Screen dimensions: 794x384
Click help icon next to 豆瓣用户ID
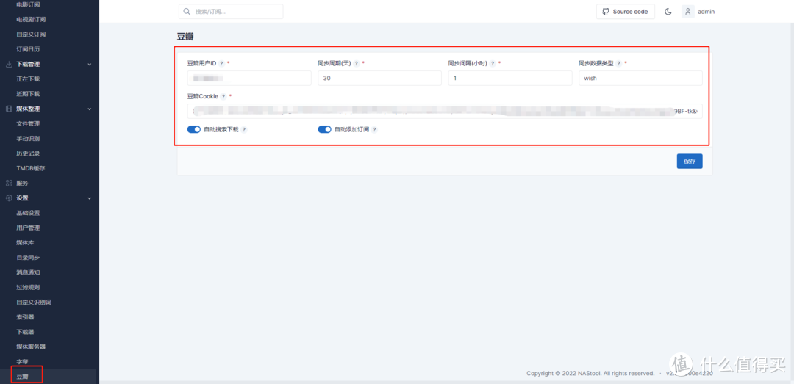point(221,63)
